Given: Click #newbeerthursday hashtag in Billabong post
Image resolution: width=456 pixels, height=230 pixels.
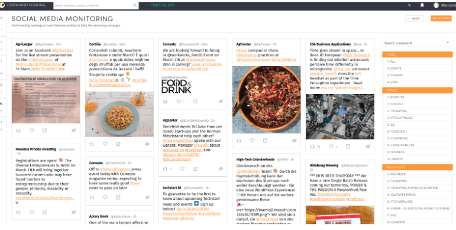Looking at the screenshot, I should point(334,195).
